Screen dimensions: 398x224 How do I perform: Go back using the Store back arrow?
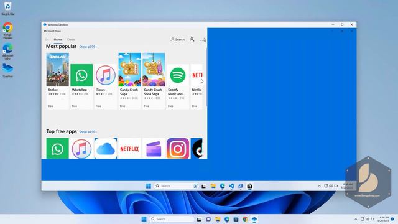47,40
